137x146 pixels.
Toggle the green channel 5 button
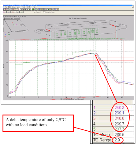(22, 12)
